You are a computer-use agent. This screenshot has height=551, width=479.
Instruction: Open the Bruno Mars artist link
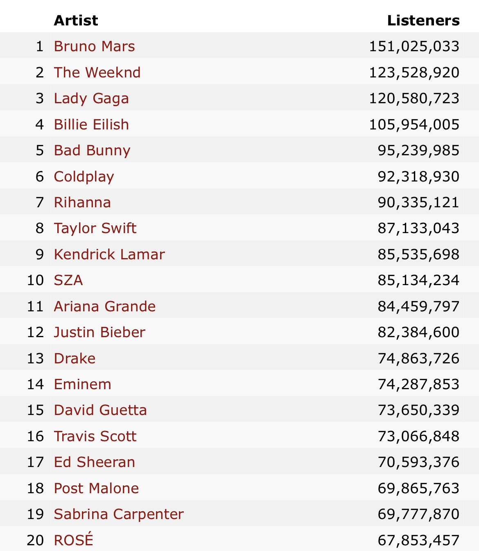(94, 46)
